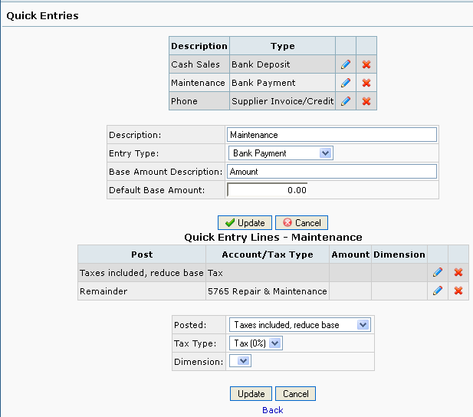Follow the Back link
Viewport: 473px width, 417px height.
[273, 410]
